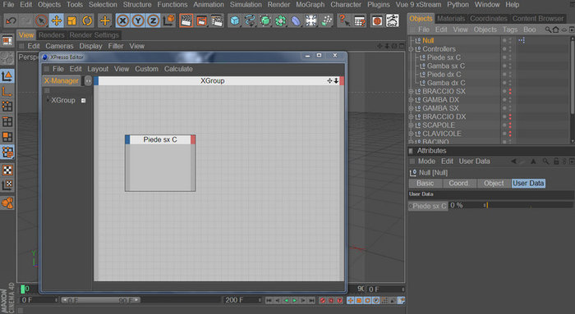Click the lock icon in Attributes panel
Image resolution: width=575 pixels, height=314 pixels.
click(x=556, y=162)
